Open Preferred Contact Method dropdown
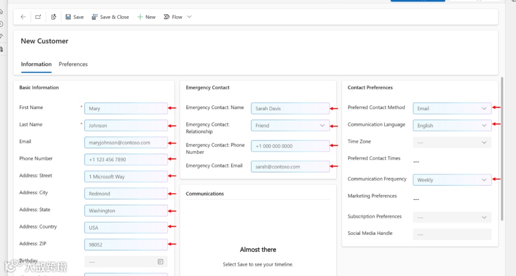Image resolution: width=516 pixels, height=276 pixels. pos(452,109)
